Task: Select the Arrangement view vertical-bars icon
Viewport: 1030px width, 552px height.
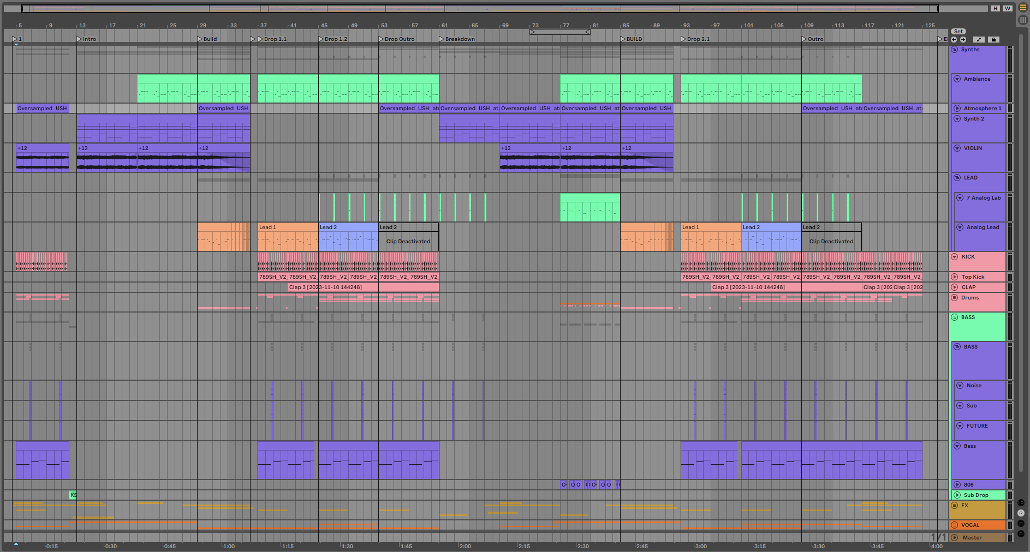Action: tap(1023, 20)
